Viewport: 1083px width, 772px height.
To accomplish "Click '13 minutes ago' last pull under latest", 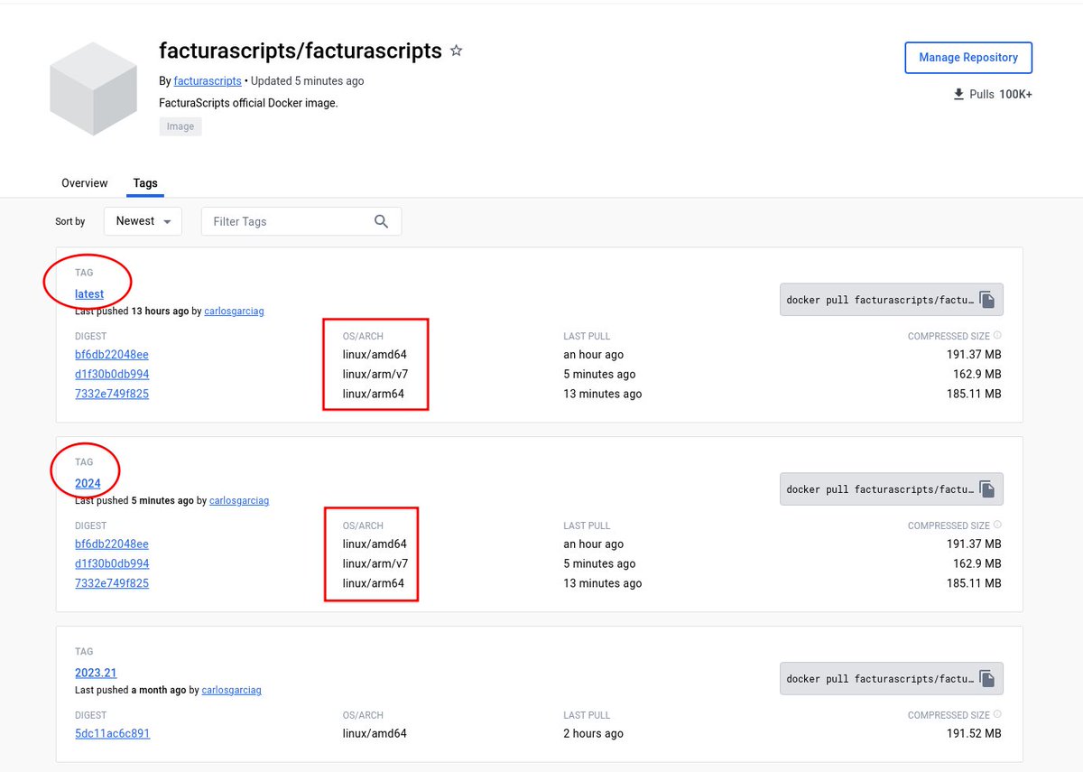I will click(x=603, y=395).
